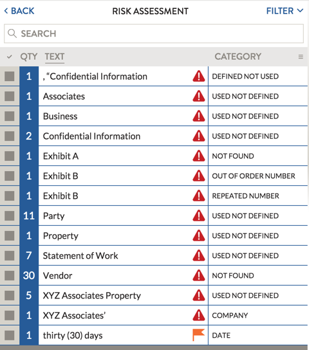Click the warning icon for Statement of Work
The width and height of the screenshot is (309, 350).
coord(199,255)
